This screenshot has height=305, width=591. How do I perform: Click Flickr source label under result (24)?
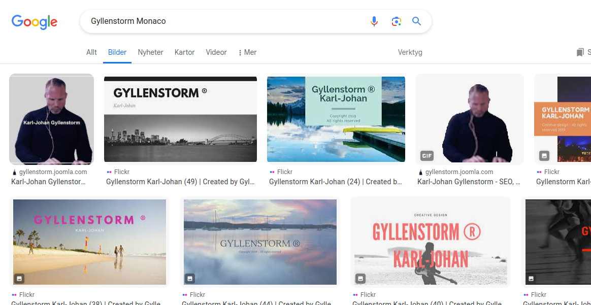click(285, 172)
